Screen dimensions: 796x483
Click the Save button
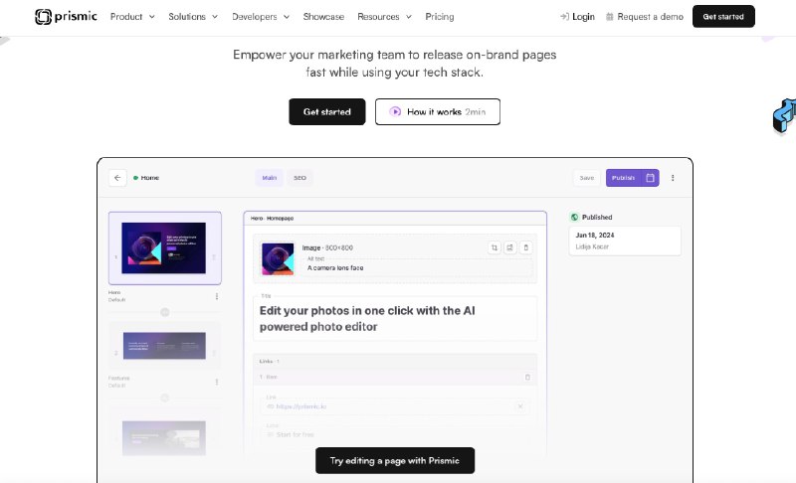pyautogui.click(x=587, y=177)
